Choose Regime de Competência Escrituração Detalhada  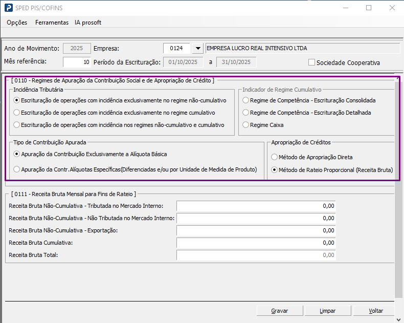click(246, 113)
